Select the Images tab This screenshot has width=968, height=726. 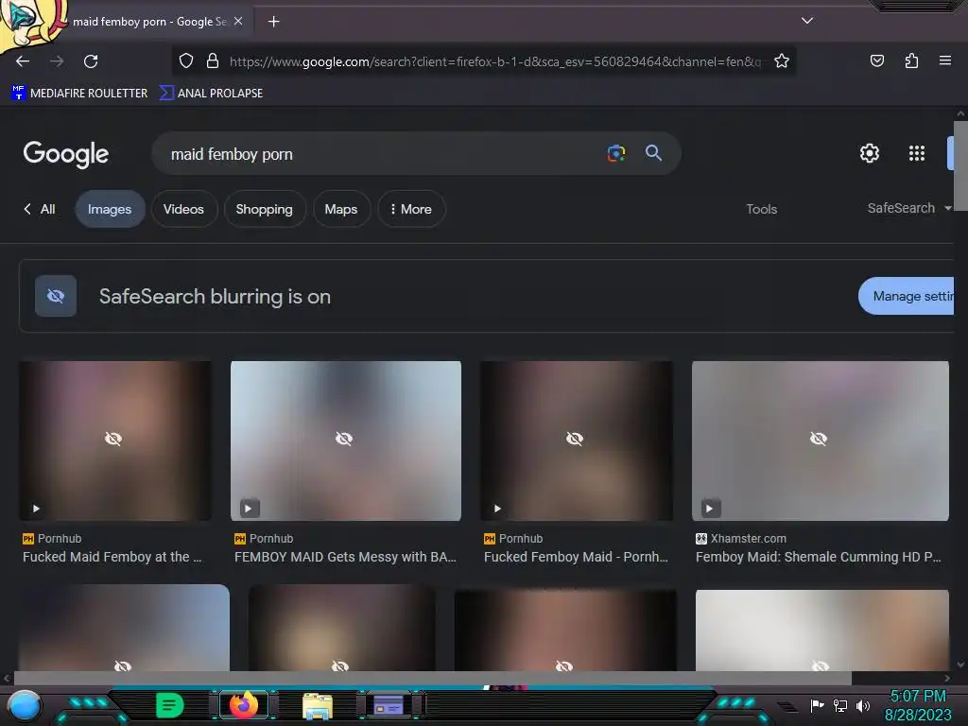pos(110,209)
